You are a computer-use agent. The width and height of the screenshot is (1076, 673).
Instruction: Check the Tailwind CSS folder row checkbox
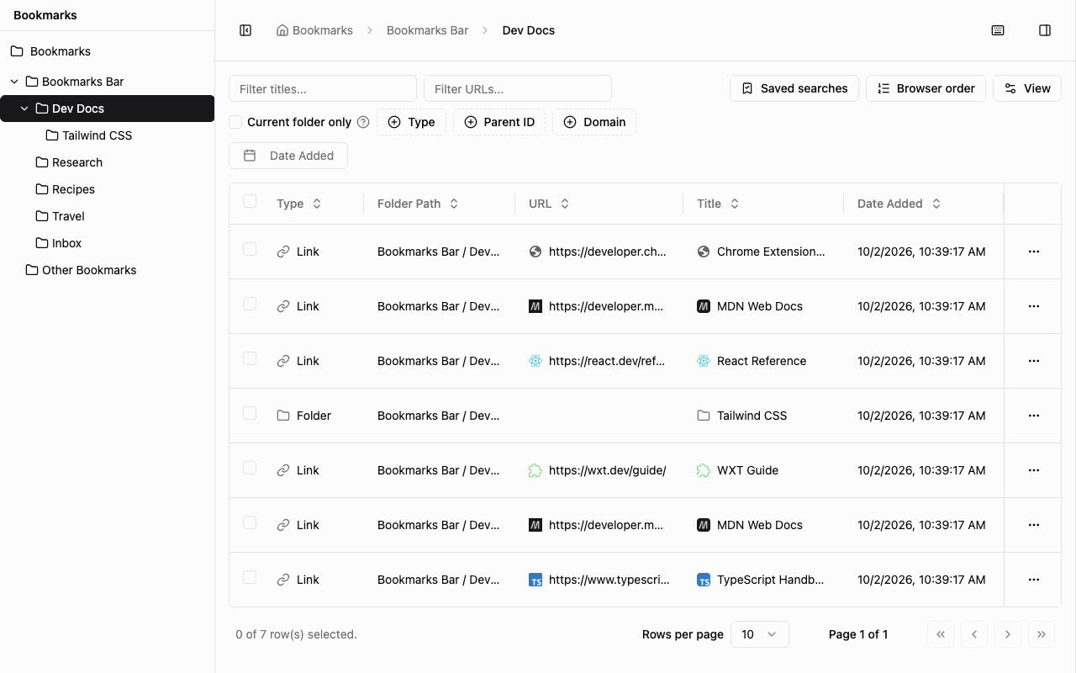point(250,413)
